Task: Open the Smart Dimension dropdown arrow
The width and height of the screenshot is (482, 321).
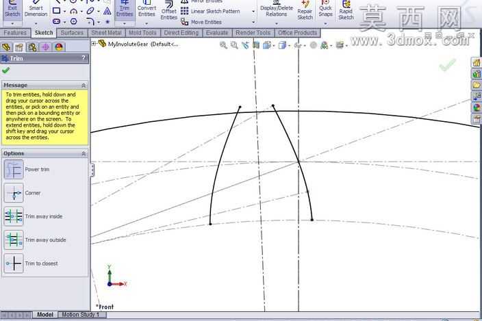Action: 36,24
